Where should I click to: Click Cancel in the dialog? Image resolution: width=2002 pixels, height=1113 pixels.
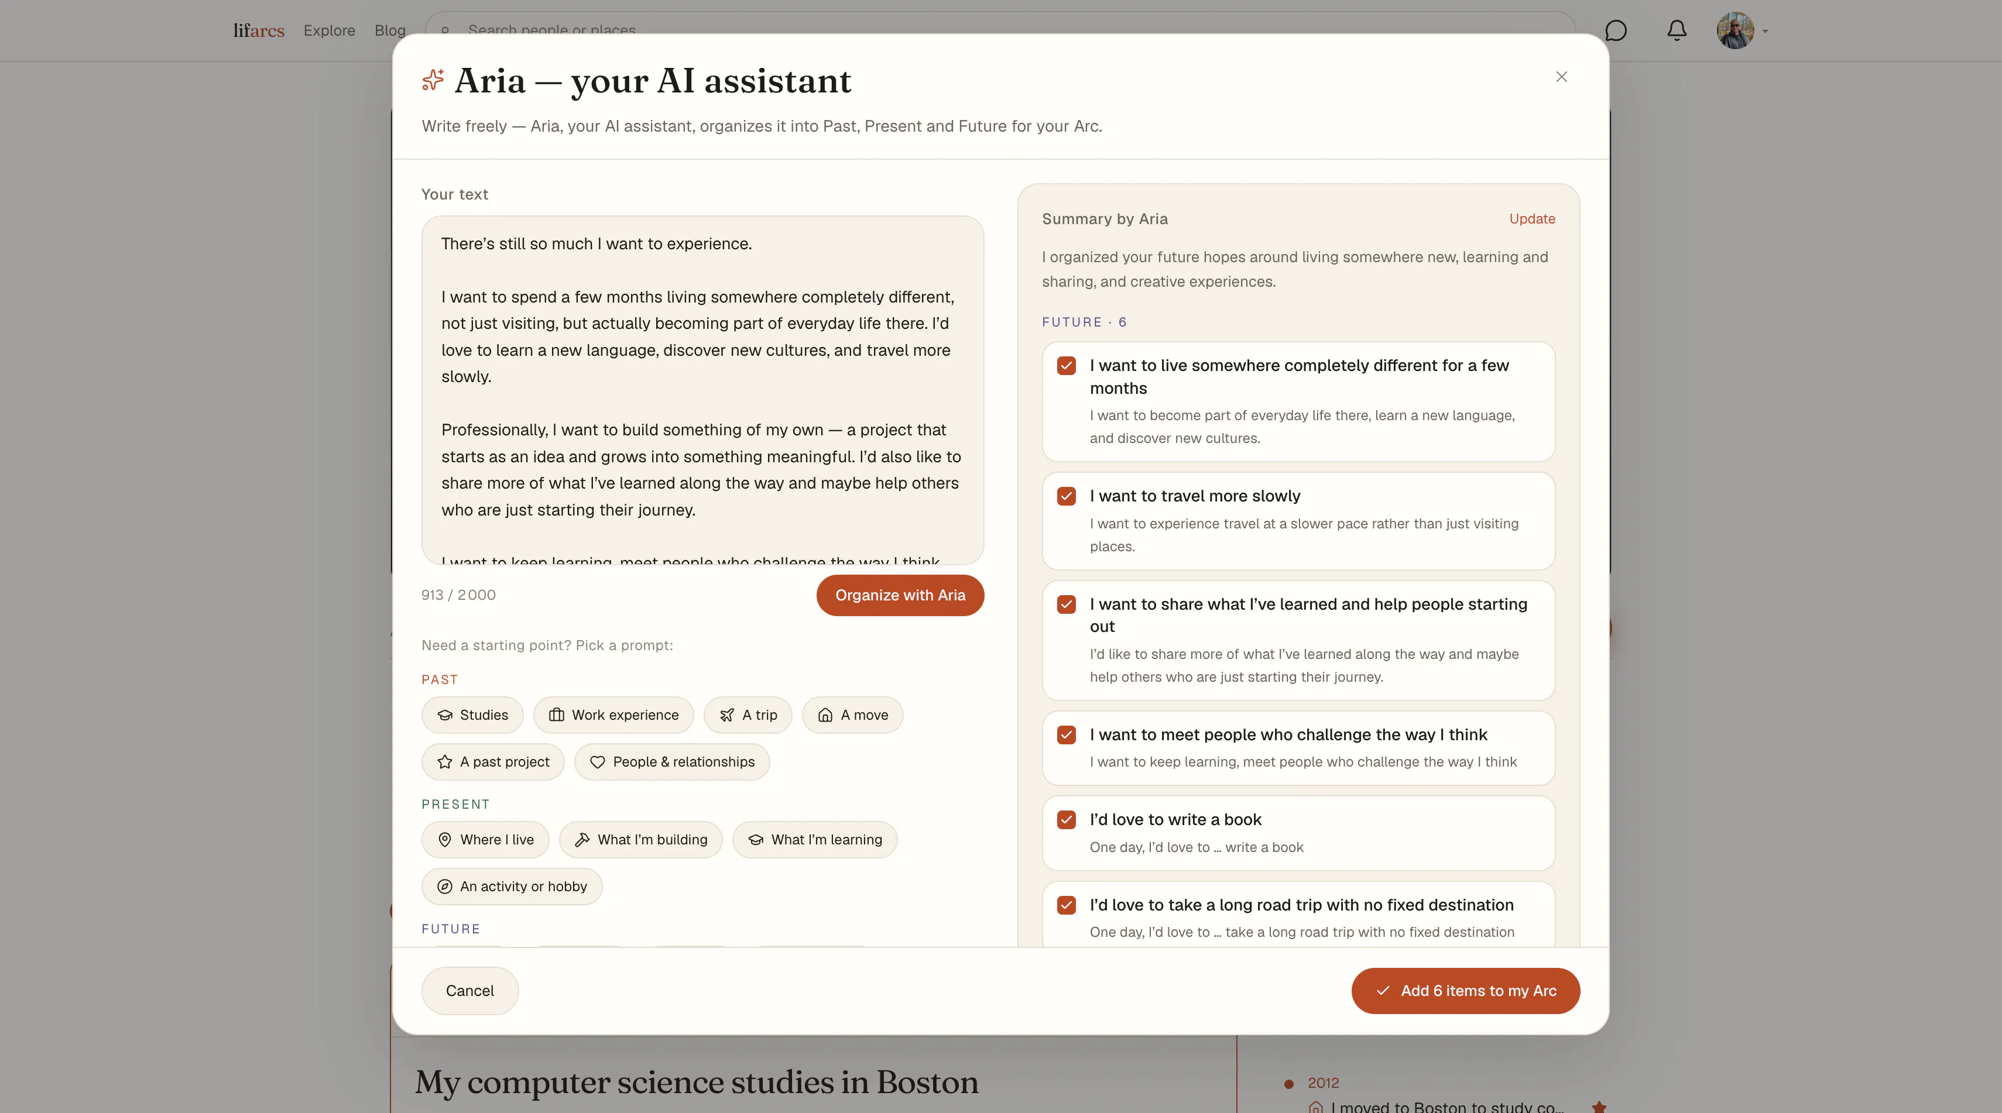click(x=469, y=991)
